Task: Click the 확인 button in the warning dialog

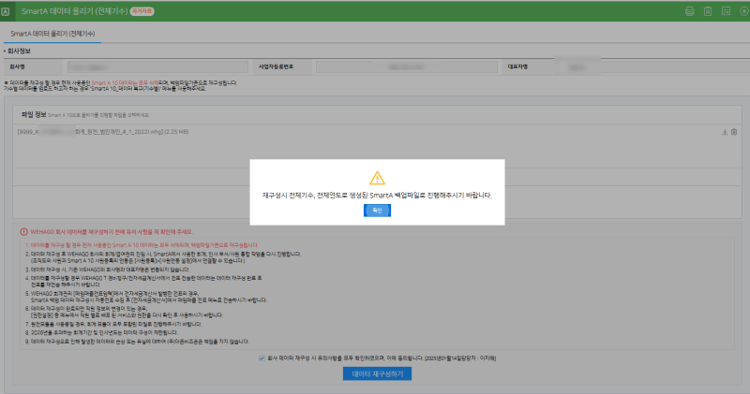Action: (377, 211)
